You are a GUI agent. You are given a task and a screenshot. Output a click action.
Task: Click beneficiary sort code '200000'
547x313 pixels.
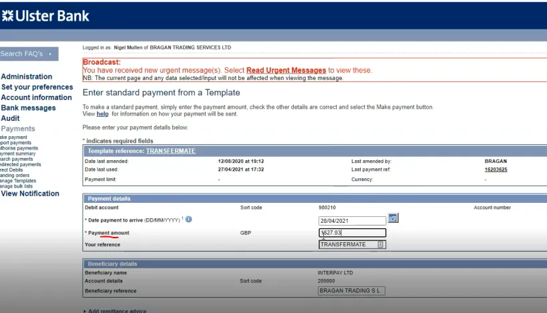click(x=326, y=281)
